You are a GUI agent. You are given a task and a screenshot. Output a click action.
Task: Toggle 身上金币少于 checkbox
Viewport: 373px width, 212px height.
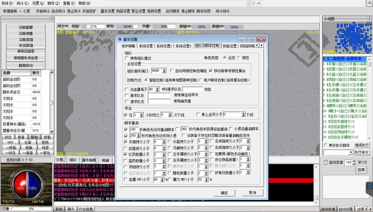(x=198, y=115)
